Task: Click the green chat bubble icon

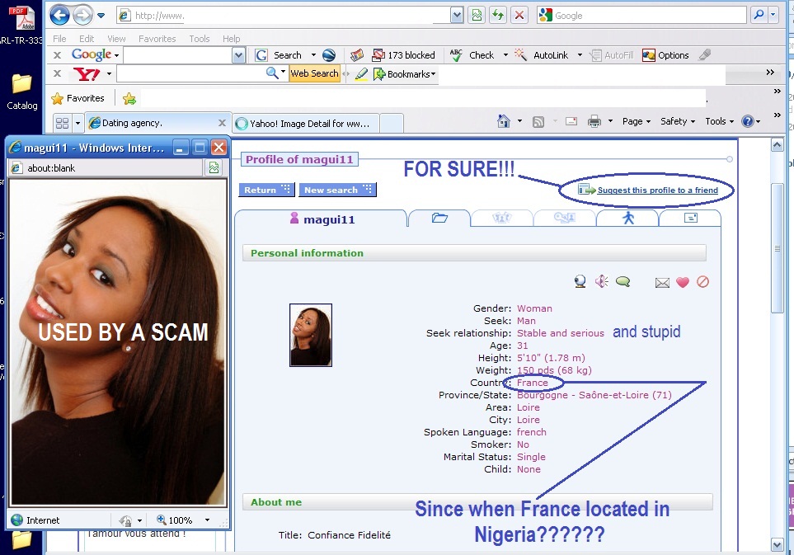Action: [623, 281]
